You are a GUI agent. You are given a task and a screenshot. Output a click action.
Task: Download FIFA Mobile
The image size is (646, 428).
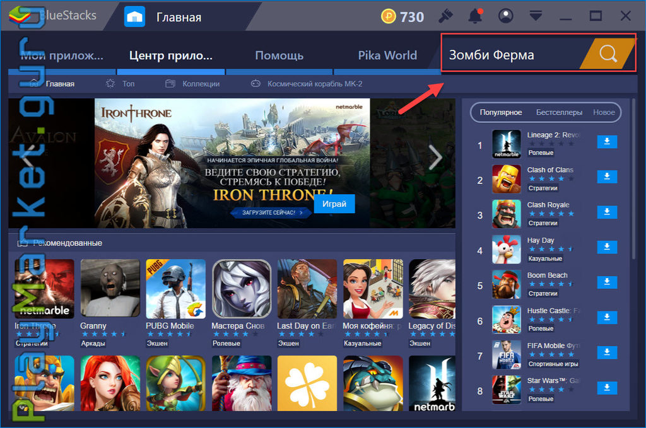click(607, 352)
